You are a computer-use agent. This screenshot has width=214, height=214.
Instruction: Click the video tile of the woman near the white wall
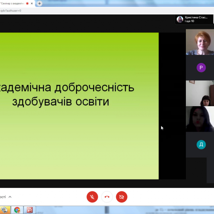point(200,93)
